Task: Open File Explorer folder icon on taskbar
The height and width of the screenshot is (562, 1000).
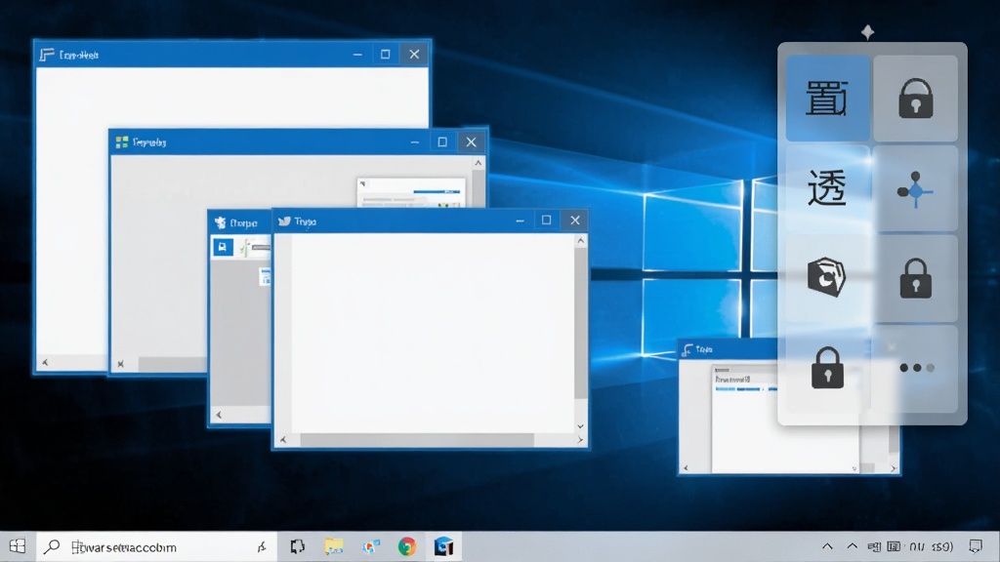Action: pos(334,546)
